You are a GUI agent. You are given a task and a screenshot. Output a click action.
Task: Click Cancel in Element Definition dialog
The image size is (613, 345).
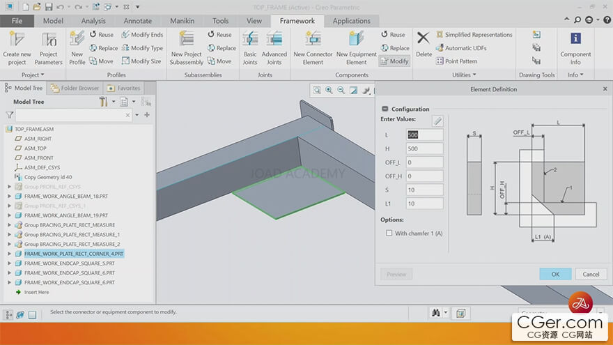click(x=591, y=274)
